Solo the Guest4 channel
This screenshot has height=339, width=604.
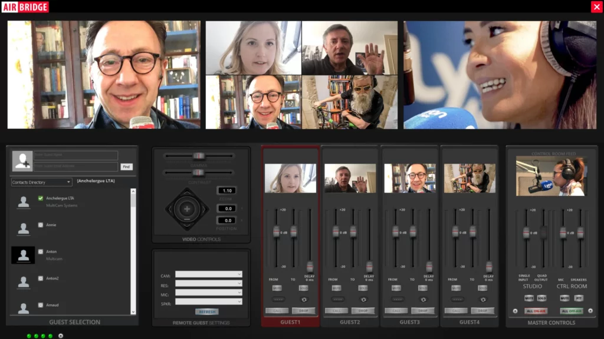(482, 288)
